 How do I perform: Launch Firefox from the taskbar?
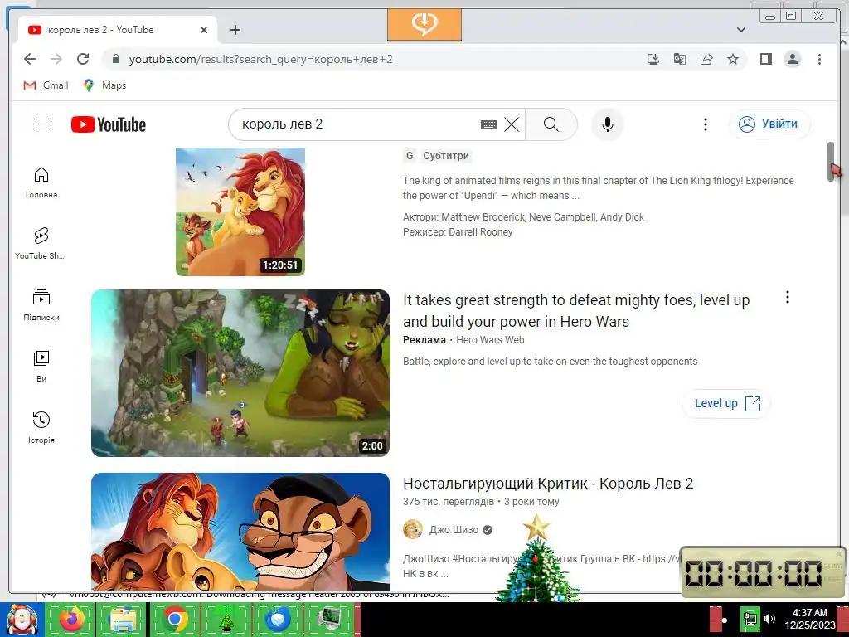pos(71,619)
